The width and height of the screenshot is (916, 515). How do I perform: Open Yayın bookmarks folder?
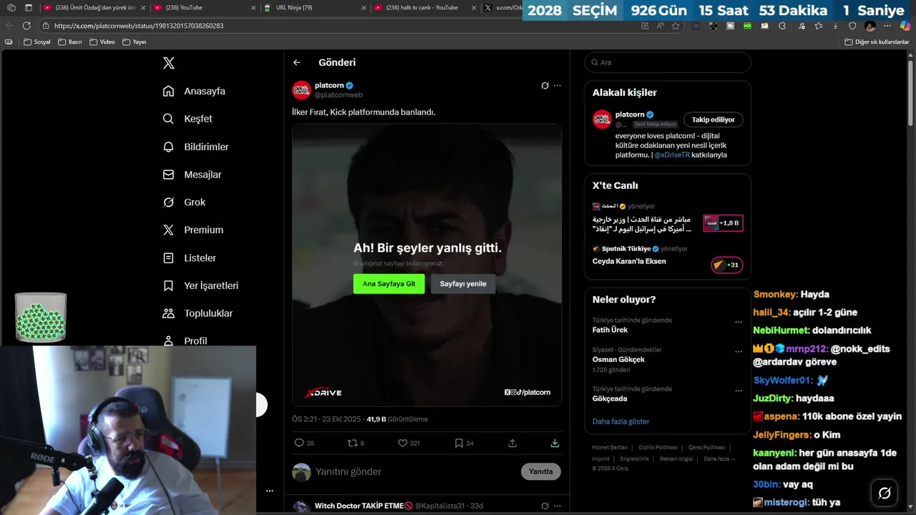coord(134,42)
